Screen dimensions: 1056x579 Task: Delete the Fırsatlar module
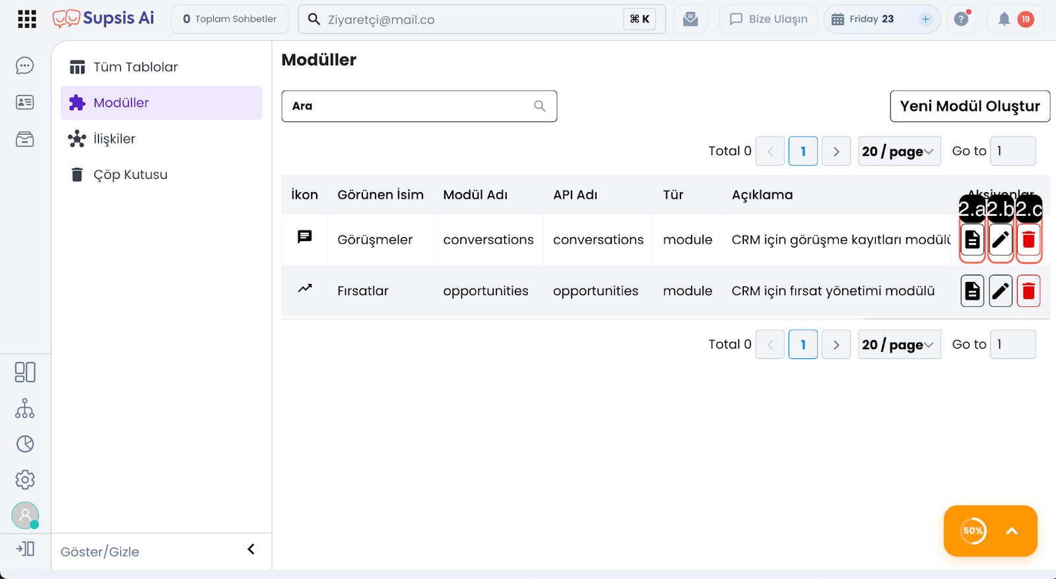click(1028, 291)
